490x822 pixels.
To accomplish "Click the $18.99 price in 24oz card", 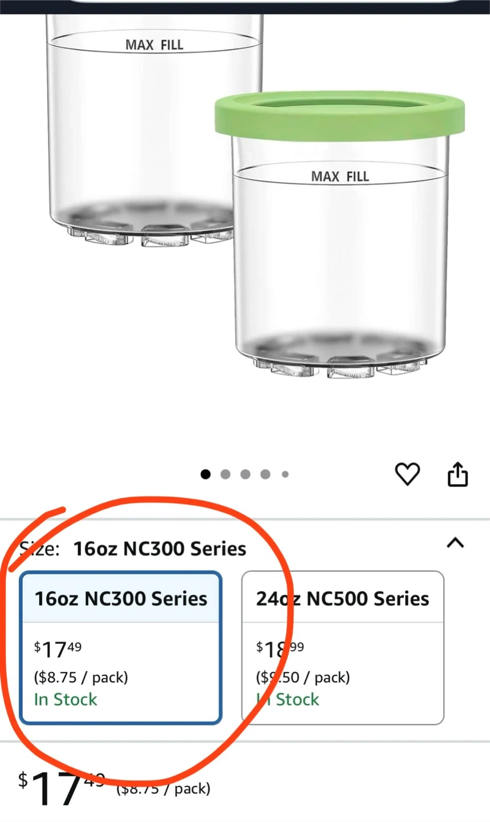I will (280, 648).
